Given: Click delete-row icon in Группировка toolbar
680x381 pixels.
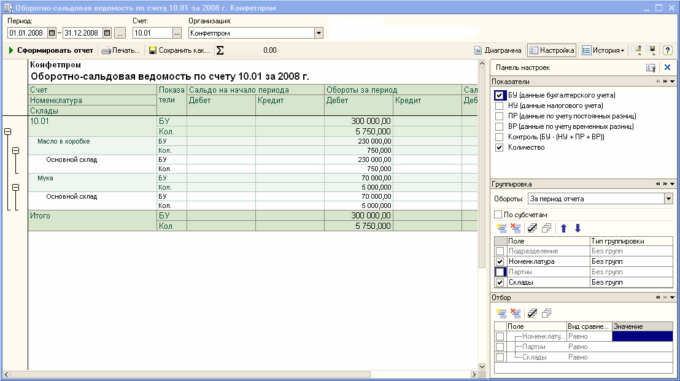Looking at the screenshot, I should (516, 228).
